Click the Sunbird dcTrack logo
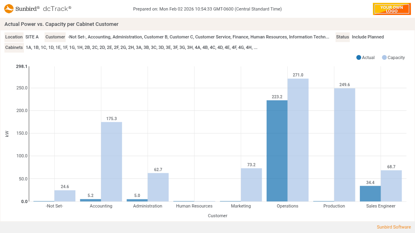Viewport: 415px width, 233px height. point(38,8)
